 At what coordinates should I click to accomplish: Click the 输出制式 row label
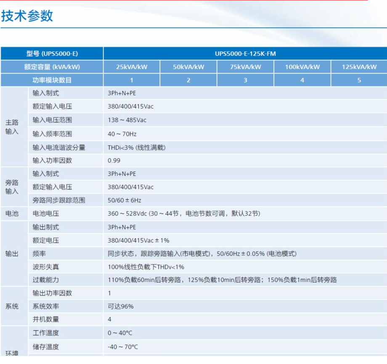tap(46, 227)
